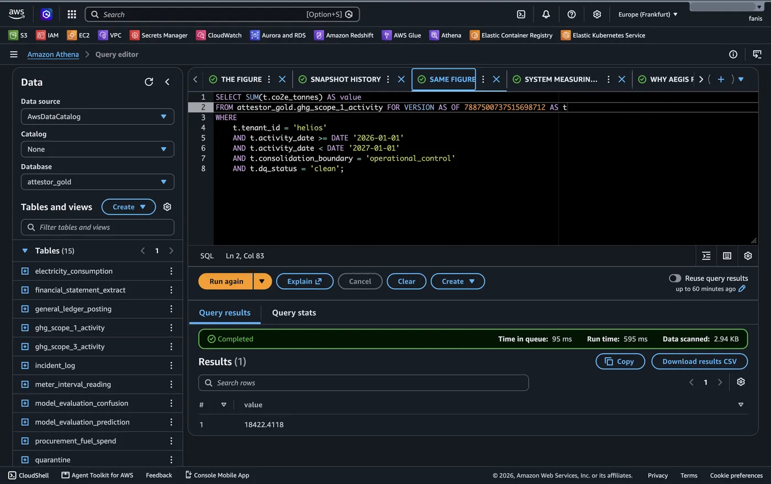The image size is (771, 484).
Task: Toggle the side navigation hamburger menu
Action: tap(14, 55)
